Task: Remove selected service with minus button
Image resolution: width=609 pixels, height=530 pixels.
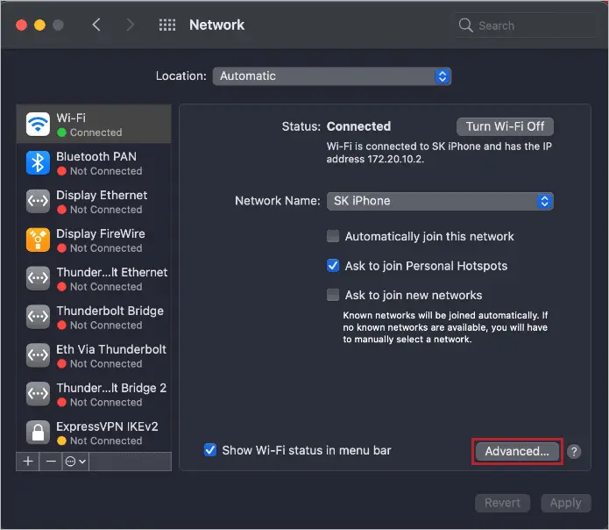Action: click(x=51, y=462)
